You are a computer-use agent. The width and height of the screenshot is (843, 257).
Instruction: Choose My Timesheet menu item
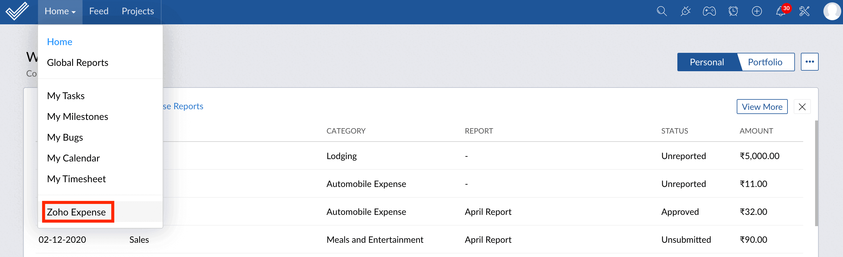point(77,179)
